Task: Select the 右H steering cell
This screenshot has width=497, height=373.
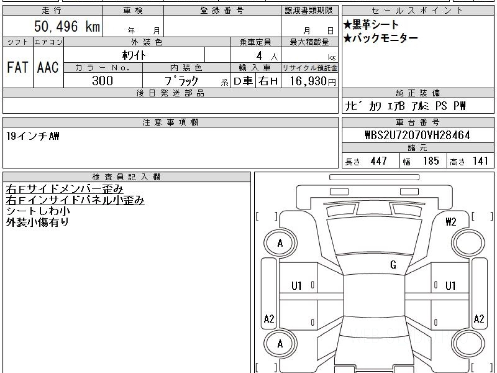Action: click(x=268, y=81)
